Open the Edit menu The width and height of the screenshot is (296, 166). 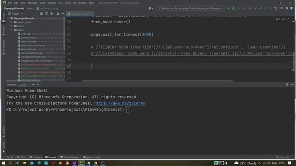coord(16,3)
